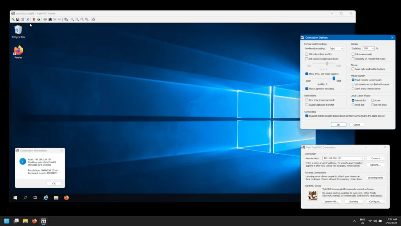This screenshot has width=401, height=226.
Task: Open Configure... button
Action: coord(376,202)
